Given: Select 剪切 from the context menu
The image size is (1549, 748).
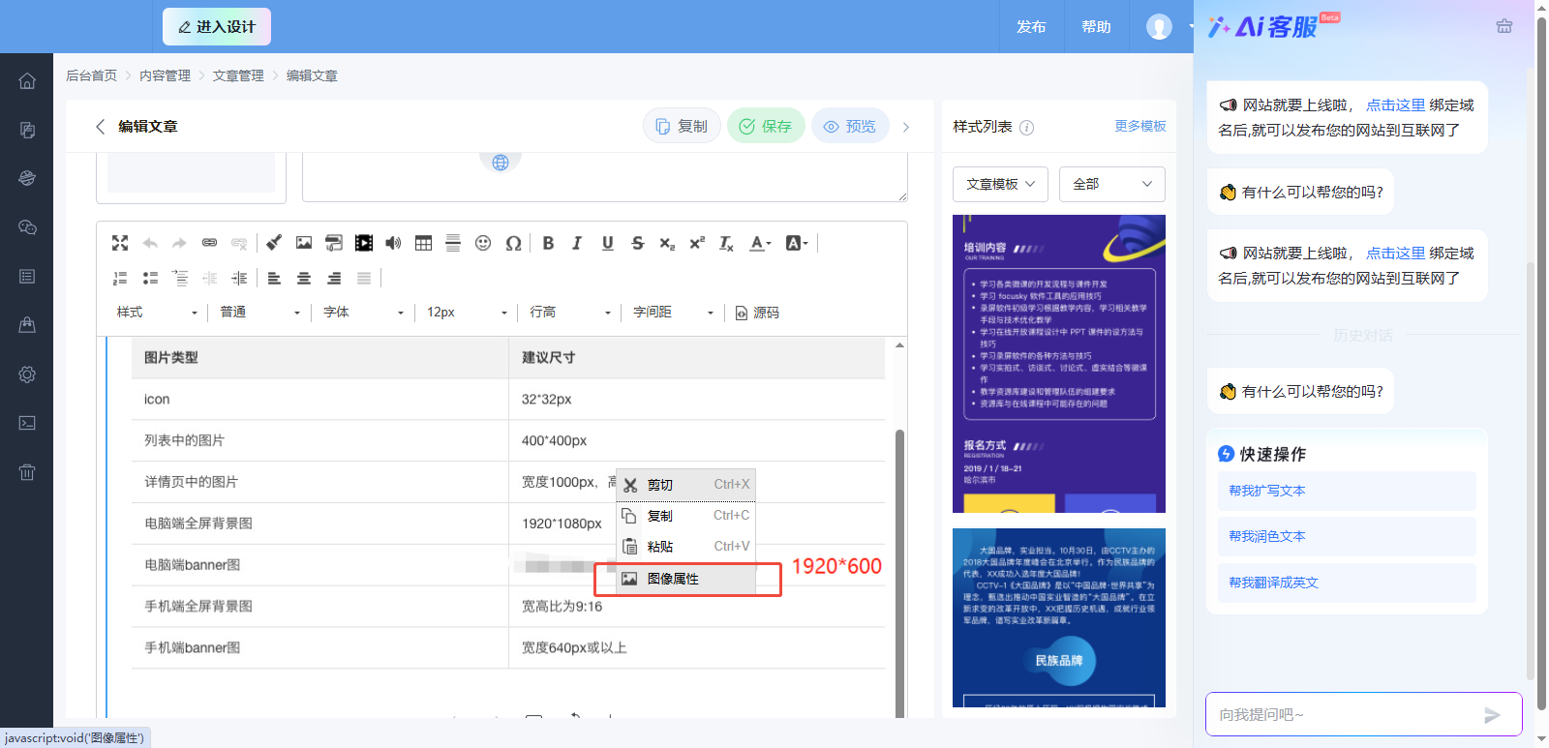Looking at the screenshot, I should (686, 485).
